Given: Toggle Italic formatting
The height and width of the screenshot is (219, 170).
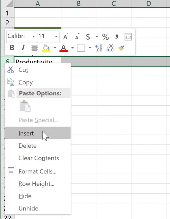Looking at the screenshot, I should [x=23, y=48].
